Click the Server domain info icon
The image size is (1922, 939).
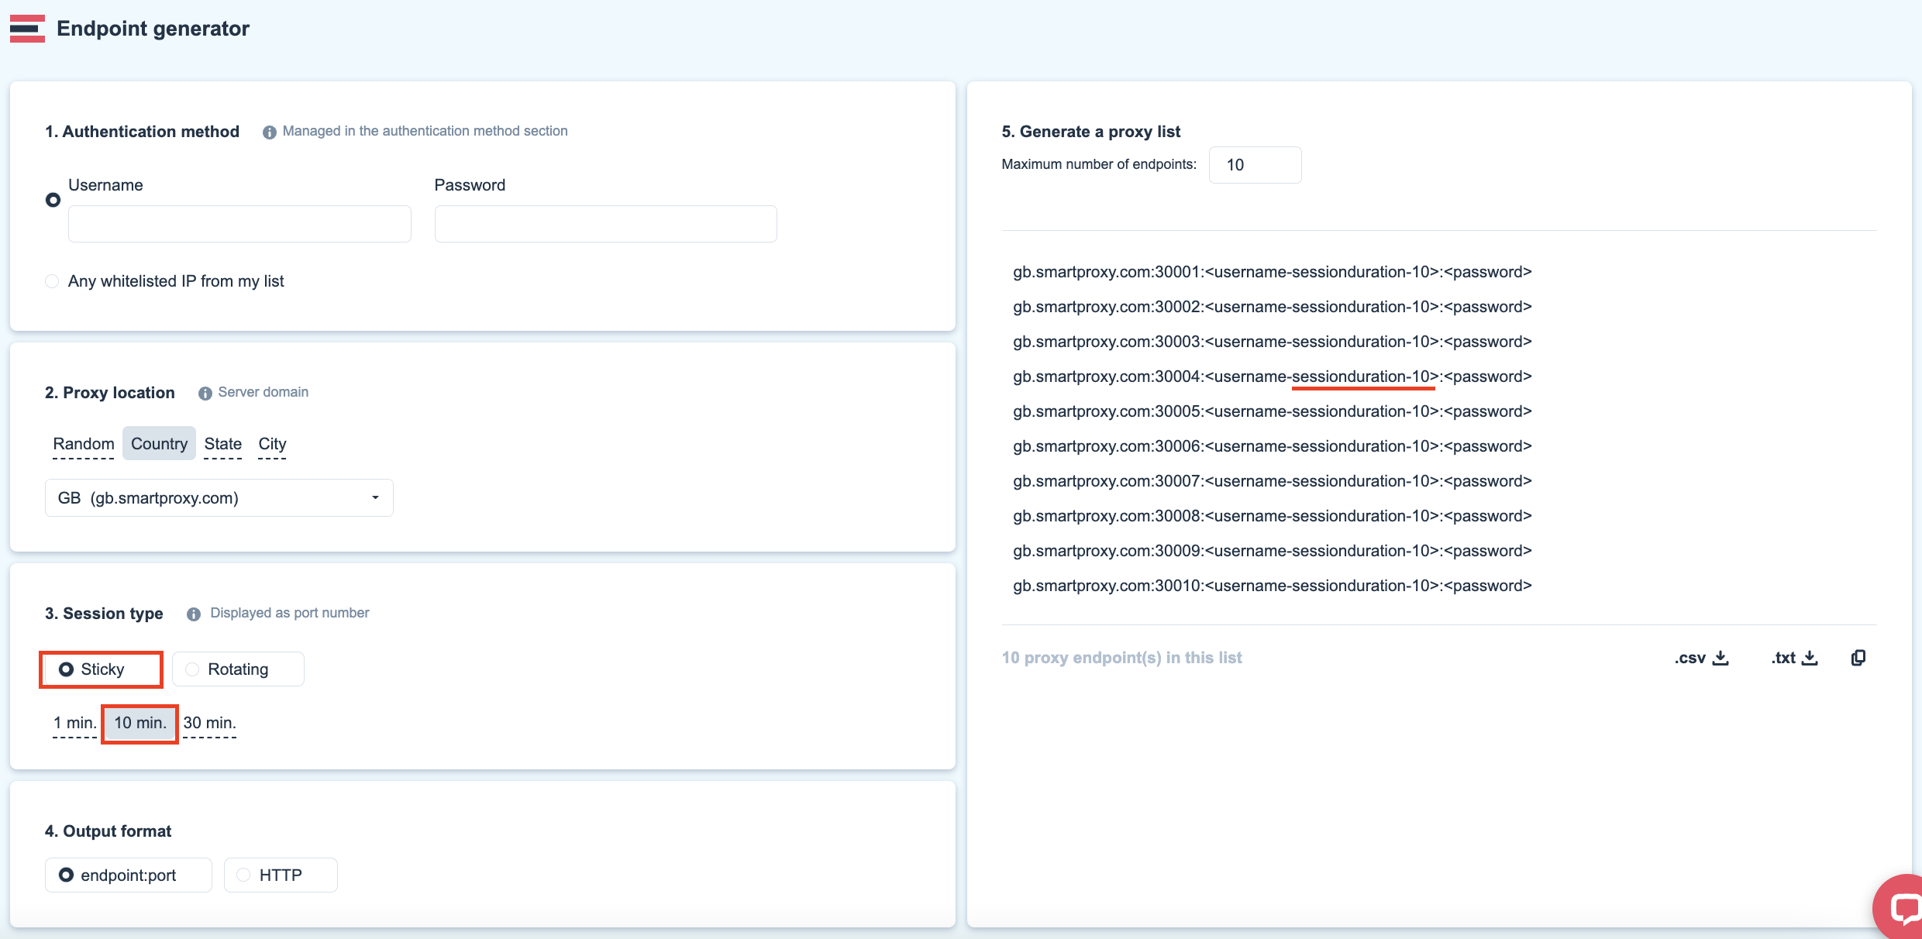click(x=205, y=394)
